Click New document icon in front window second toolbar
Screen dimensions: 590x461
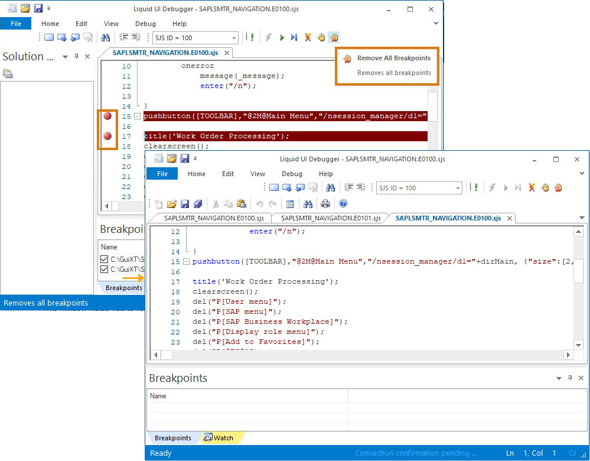(x=159, y=204)
